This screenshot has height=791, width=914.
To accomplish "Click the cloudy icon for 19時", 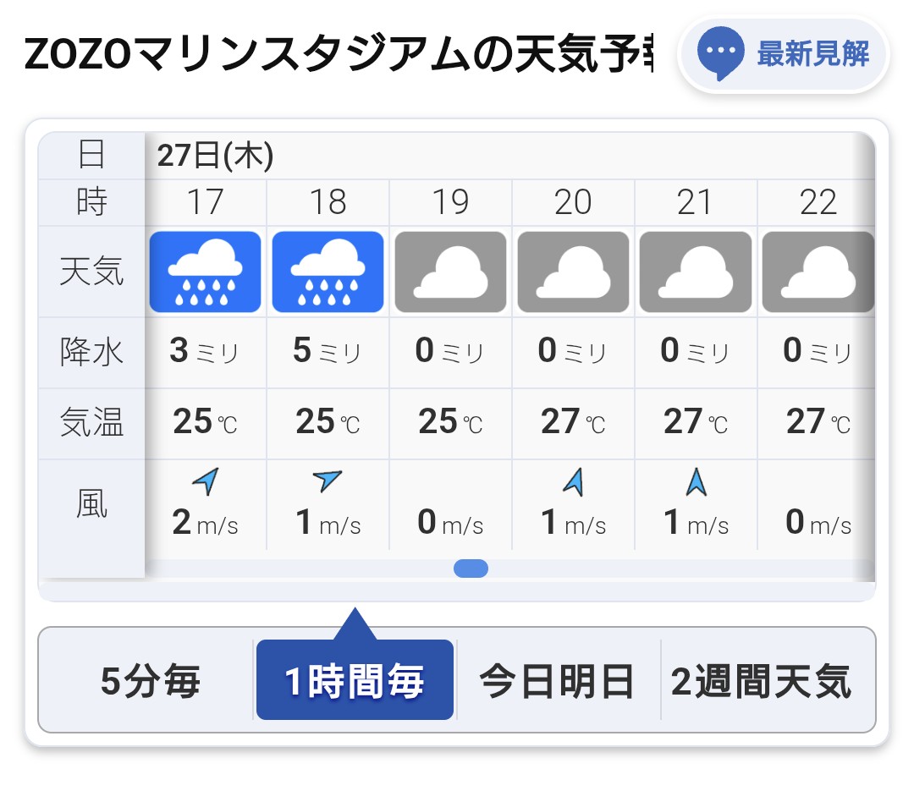I will point(450,272).
